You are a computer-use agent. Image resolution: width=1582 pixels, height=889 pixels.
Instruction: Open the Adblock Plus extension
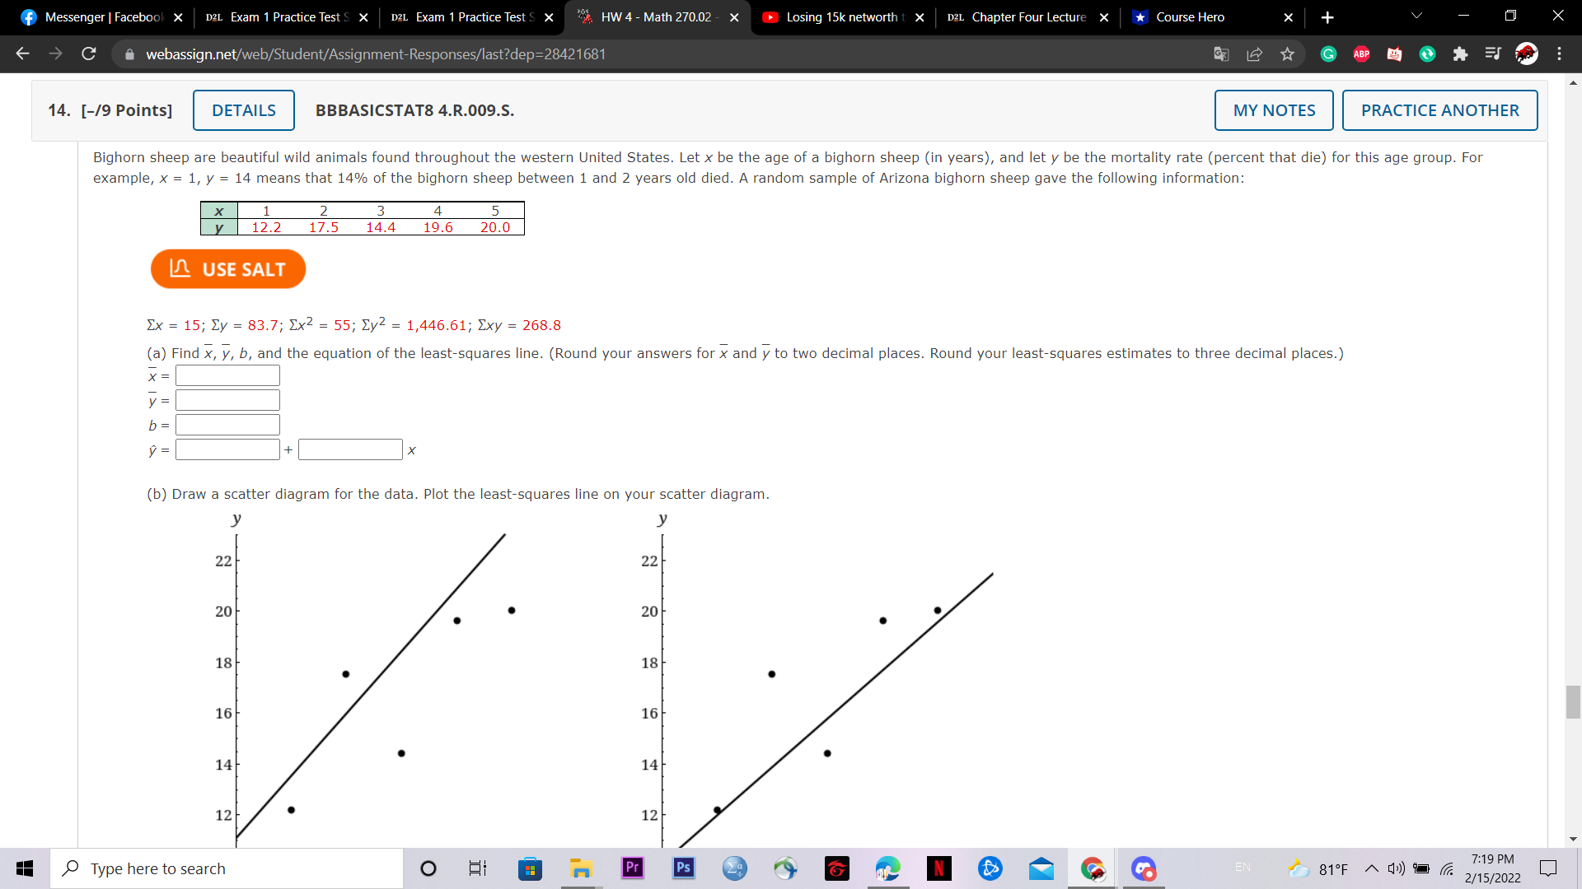click(1360, 54)
